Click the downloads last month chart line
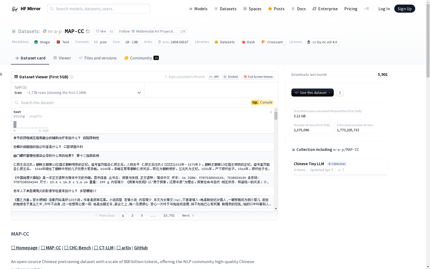The width and height of the screenshot is (430, 269). pyautogui.click(x=352, y=75)
